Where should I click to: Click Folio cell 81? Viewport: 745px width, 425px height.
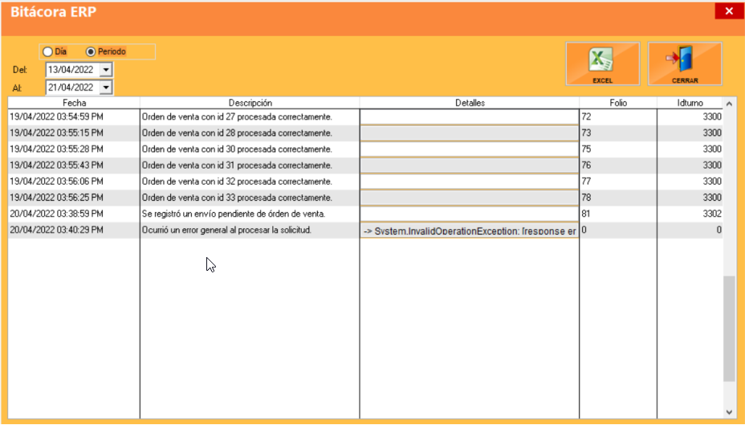pos(618,214)
